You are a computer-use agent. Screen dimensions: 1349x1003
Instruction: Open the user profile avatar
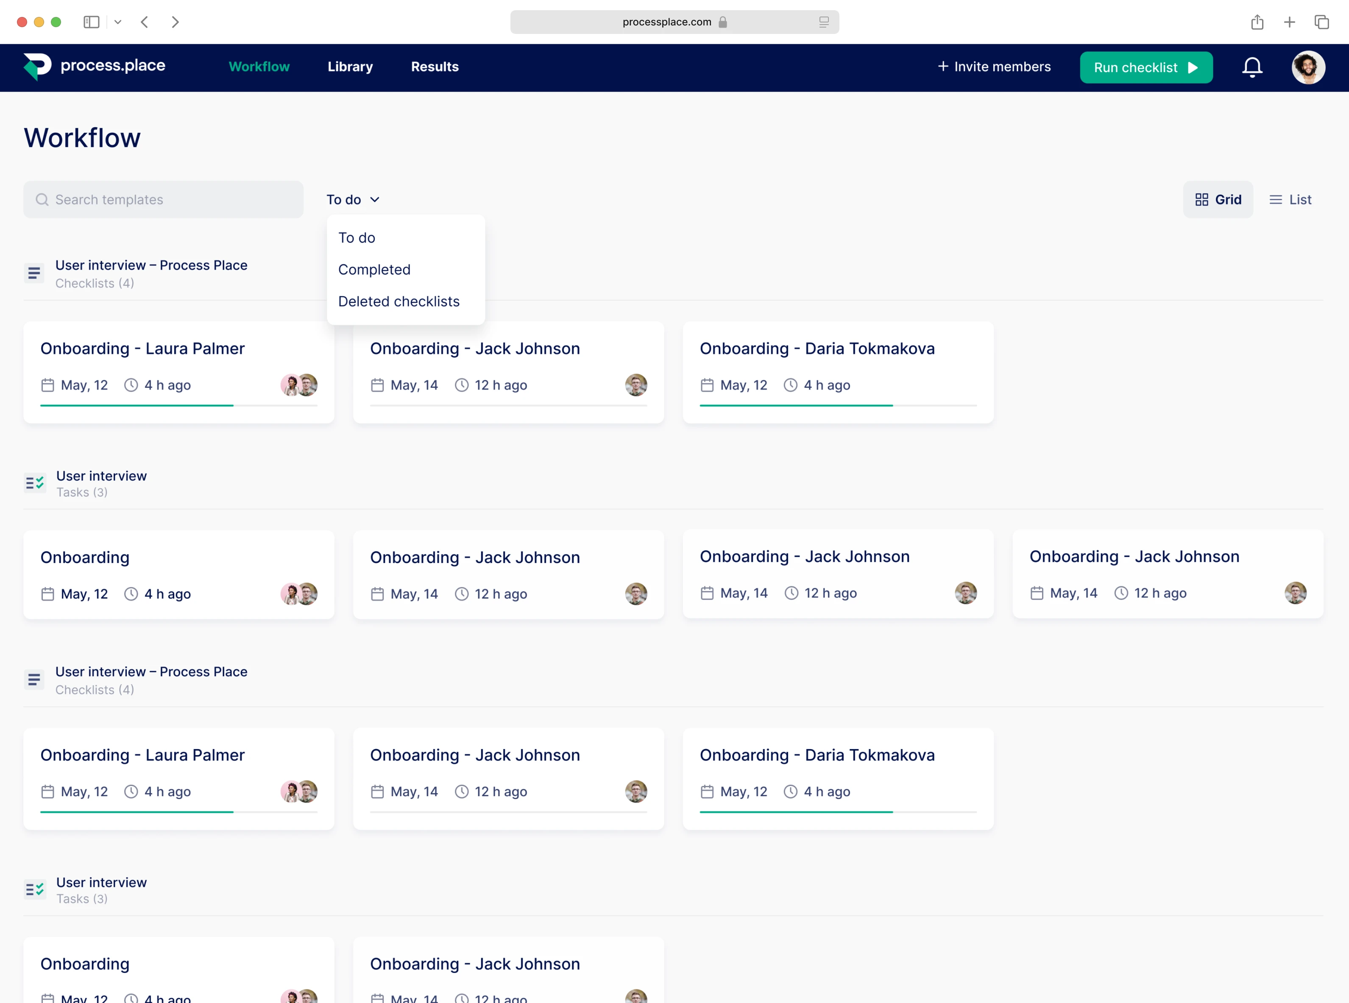click(1308, 67)
